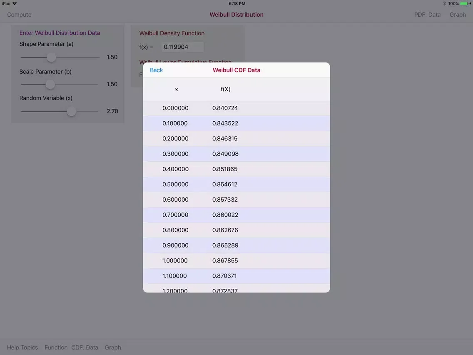
Task: Click x value 1.000000 row
Action: coord(236,260)
